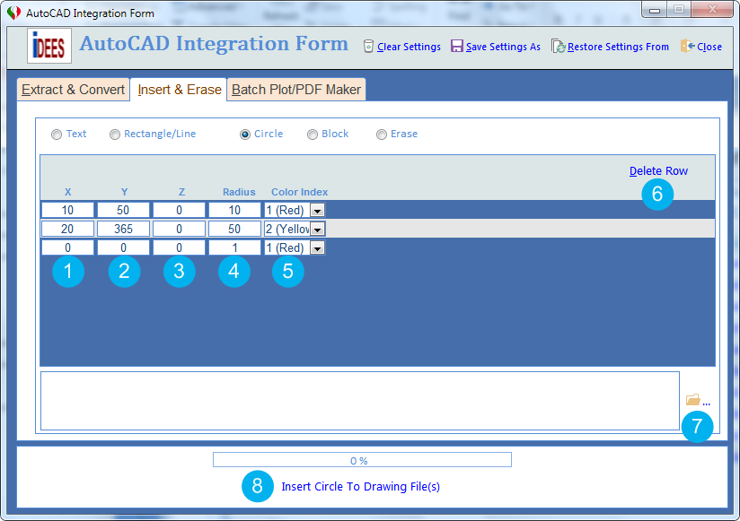Open the 2 (Yellow) Color Index dropdown
The height and width of the screenshot is (521, 740).
pyautogui.click(x=318, y=230)
